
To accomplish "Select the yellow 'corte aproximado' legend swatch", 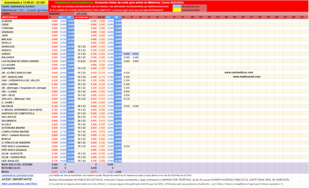I will (x=177, y=10).
